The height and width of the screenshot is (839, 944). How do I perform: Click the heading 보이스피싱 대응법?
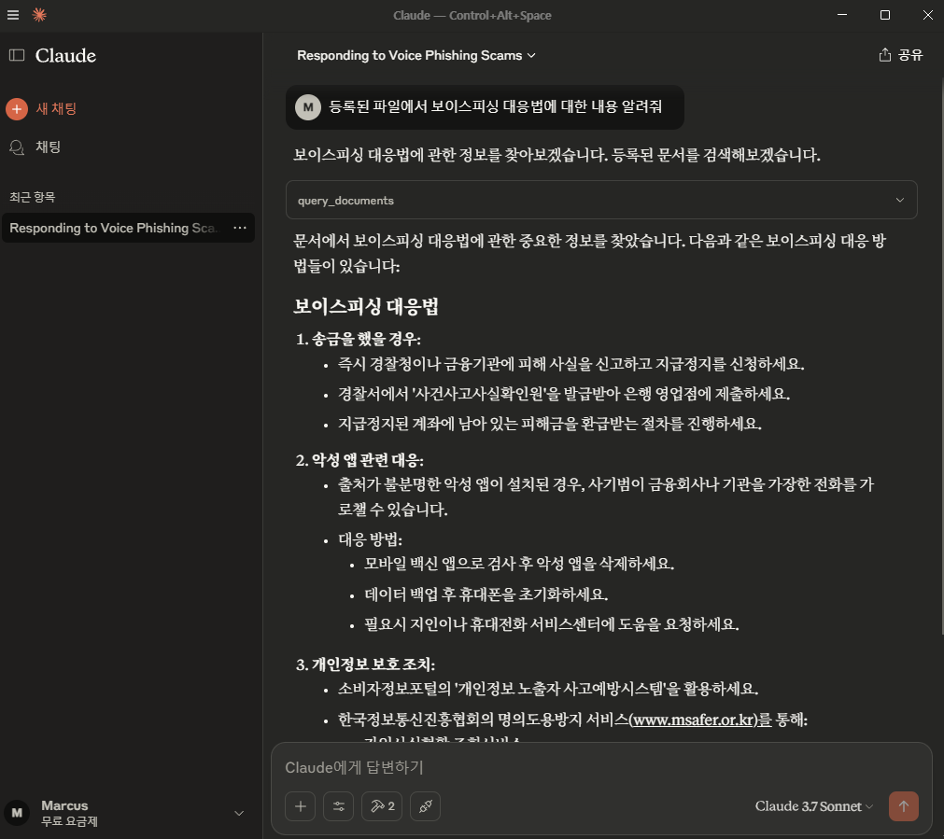coord(365,306)
